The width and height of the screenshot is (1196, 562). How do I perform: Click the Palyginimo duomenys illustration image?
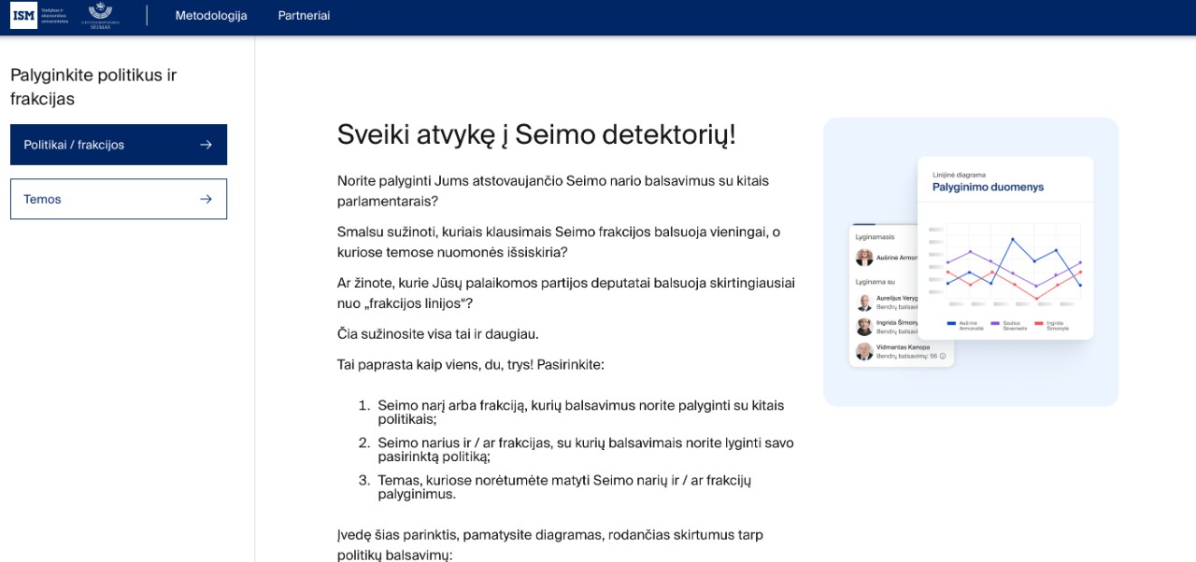(x=971, y=262)
